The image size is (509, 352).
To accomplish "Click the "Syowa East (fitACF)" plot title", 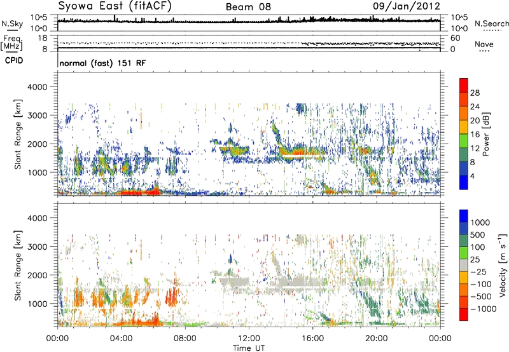I will click(x=115, y=6).
